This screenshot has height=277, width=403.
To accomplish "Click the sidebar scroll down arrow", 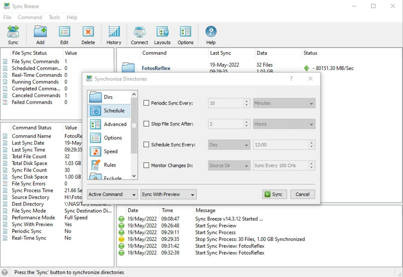I will coord(134,176).
